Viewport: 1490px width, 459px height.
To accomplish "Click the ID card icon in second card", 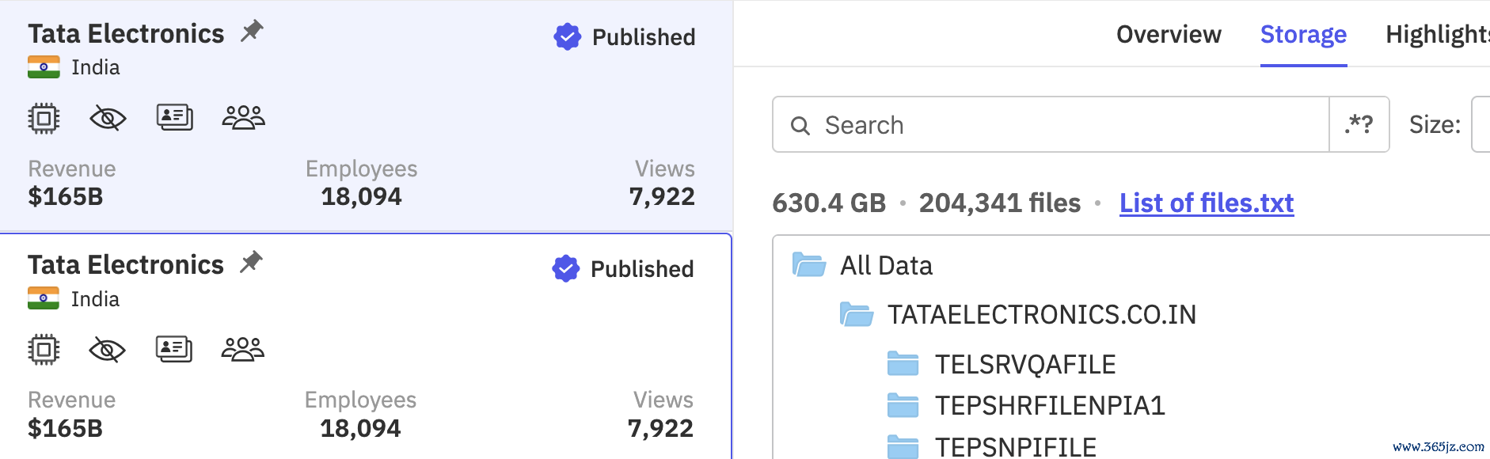I will click(174, 348).
